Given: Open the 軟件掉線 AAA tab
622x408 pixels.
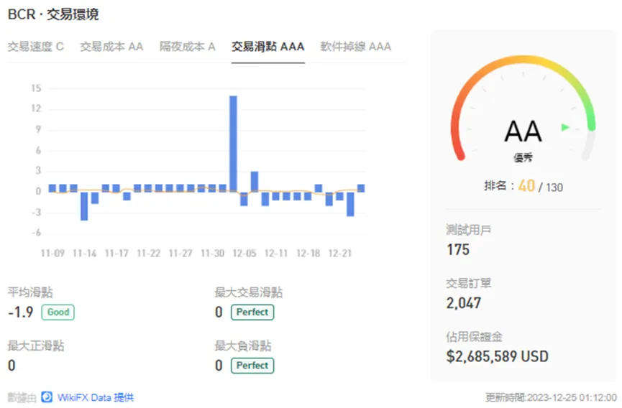Looking at the screenshot, I should pyautogui.click(x=355, y=47).
